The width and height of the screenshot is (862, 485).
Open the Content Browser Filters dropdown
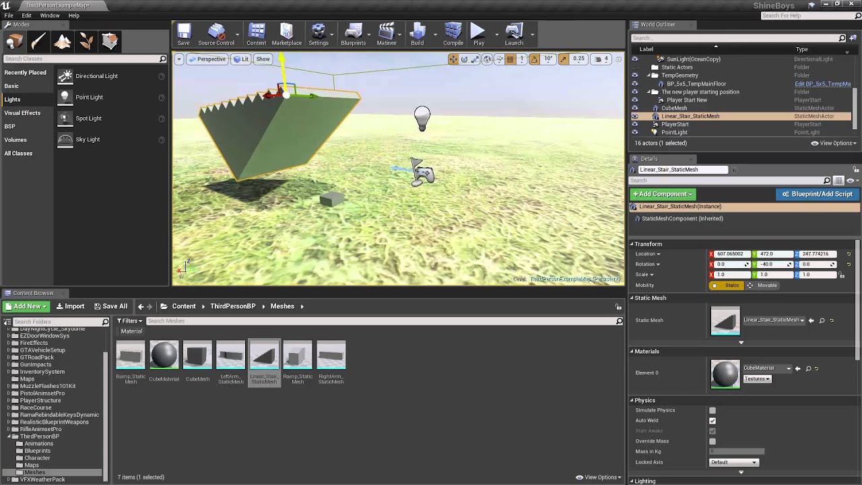129,321
